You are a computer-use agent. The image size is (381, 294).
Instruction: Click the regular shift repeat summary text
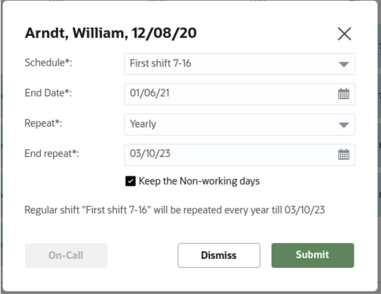(x=175, y=210)
